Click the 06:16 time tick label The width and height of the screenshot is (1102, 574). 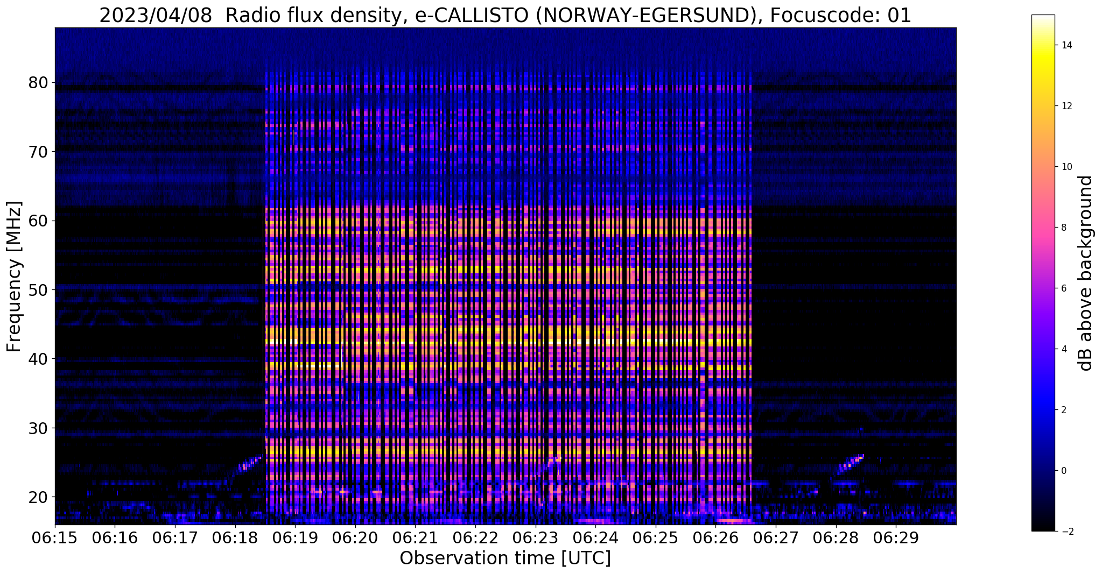click(x=115, y=537)
